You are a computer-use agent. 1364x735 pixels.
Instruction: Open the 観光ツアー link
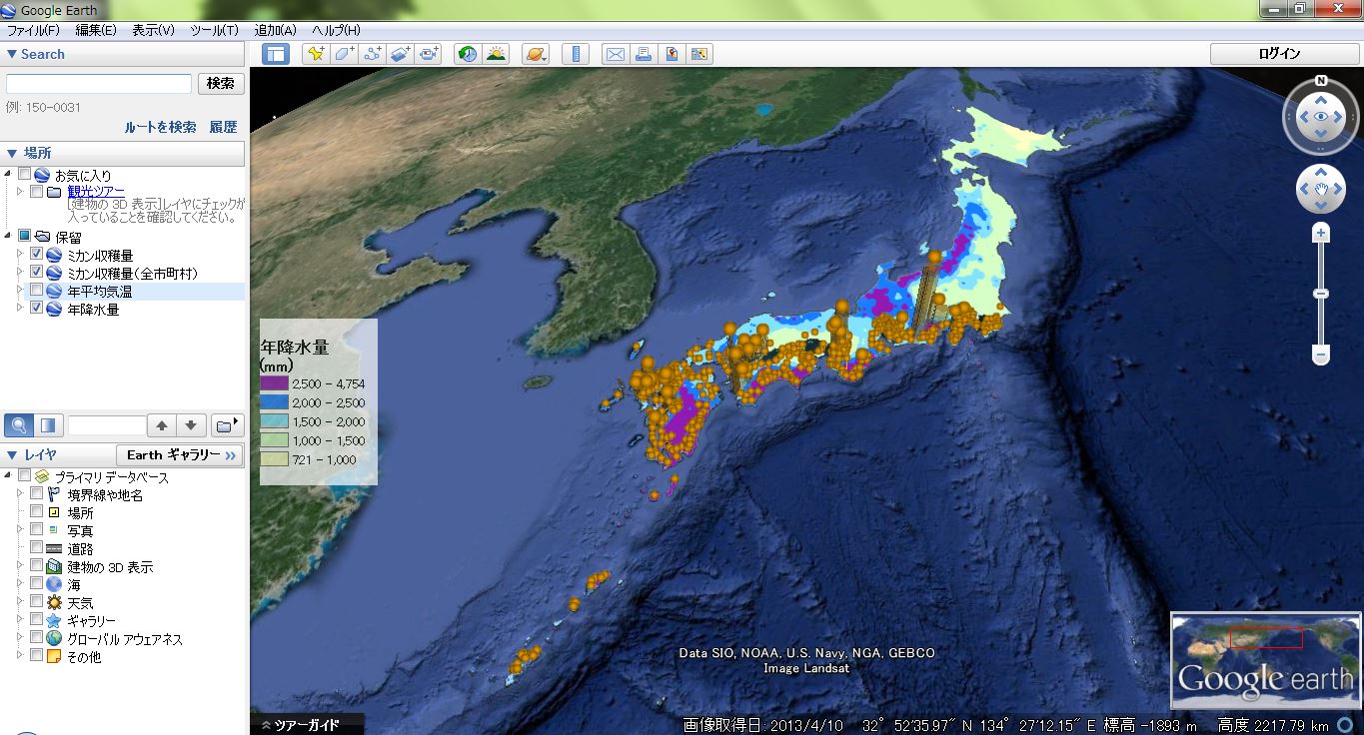click(x=96, y=192)
